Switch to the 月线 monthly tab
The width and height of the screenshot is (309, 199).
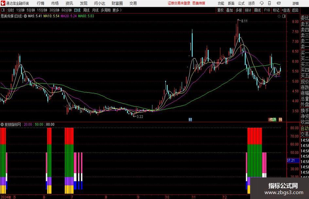click(x=95, y=10)
